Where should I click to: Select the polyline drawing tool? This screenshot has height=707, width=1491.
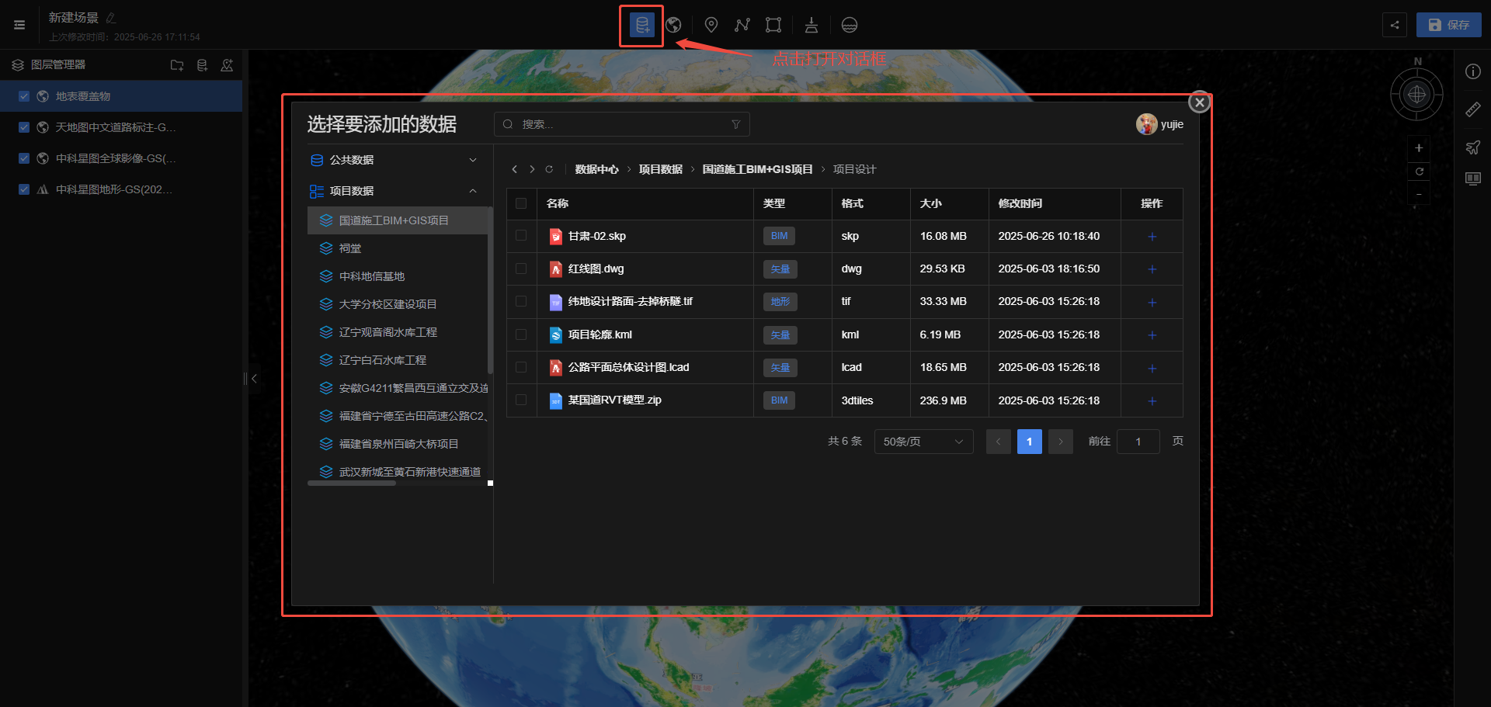pyautogui.click(x=742, y=26)
